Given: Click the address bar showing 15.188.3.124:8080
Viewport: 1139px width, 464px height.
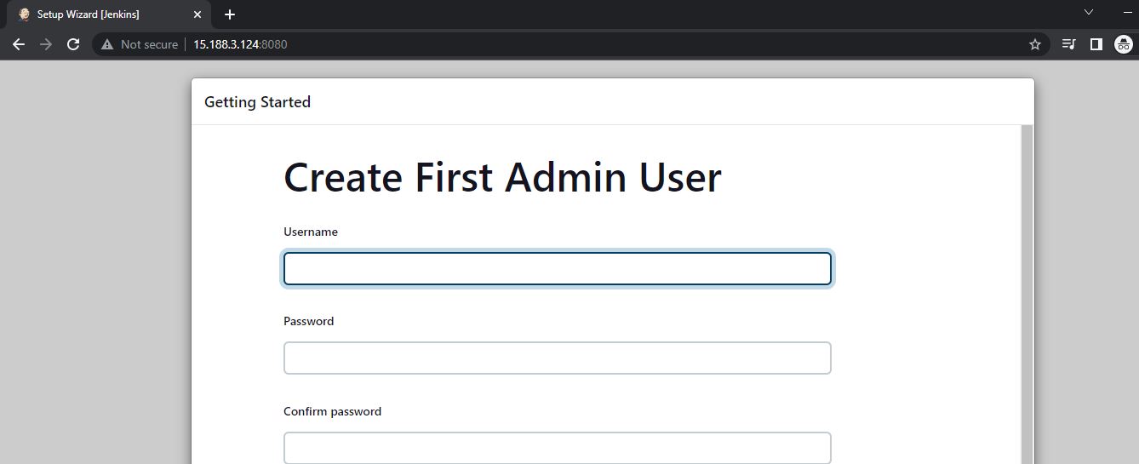Looking at the screenshot, I should [x=570, y=44].
